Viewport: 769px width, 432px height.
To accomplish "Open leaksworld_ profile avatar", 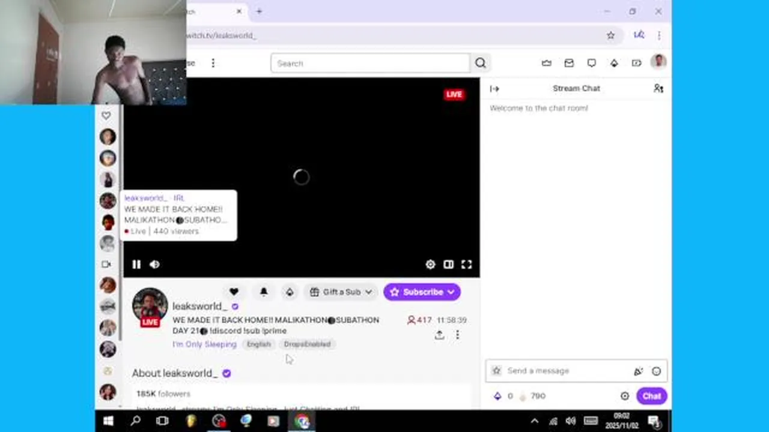I will coord(150,306).
